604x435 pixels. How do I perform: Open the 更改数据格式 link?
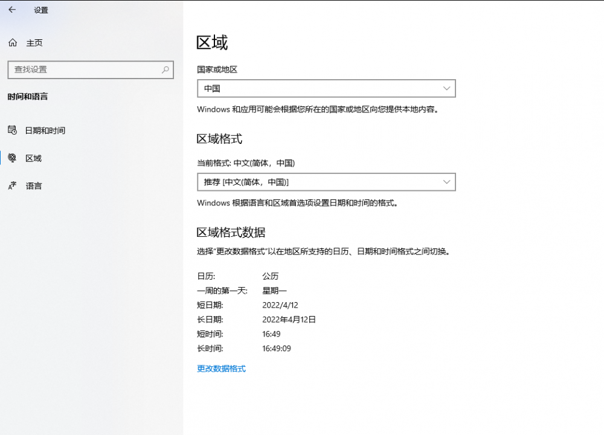pos(221,369)
